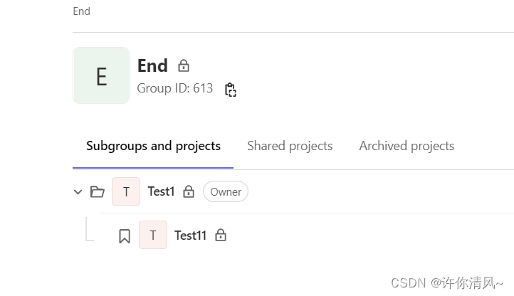Open the Archived projects tab
Image resolution: width=514 pixels, height=296 pixels.
point(407,146)
